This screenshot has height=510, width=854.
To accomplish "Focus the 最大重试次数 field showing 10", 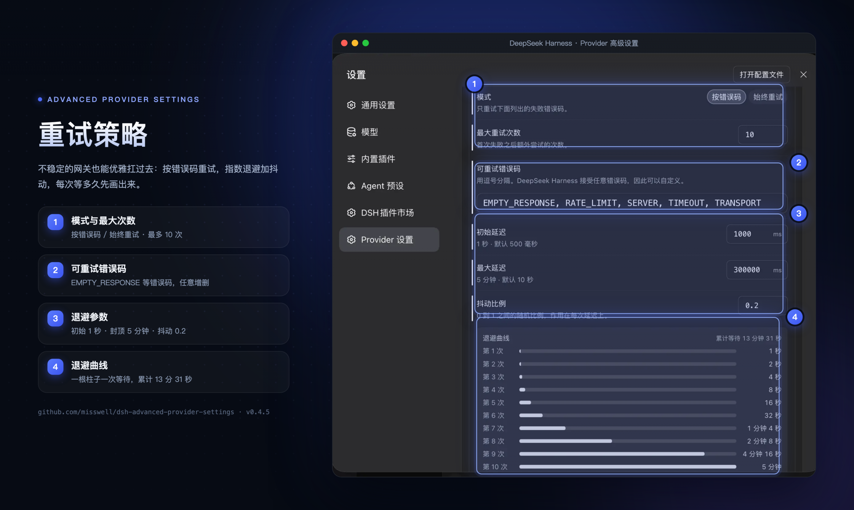I will click(x=762, y=134).
